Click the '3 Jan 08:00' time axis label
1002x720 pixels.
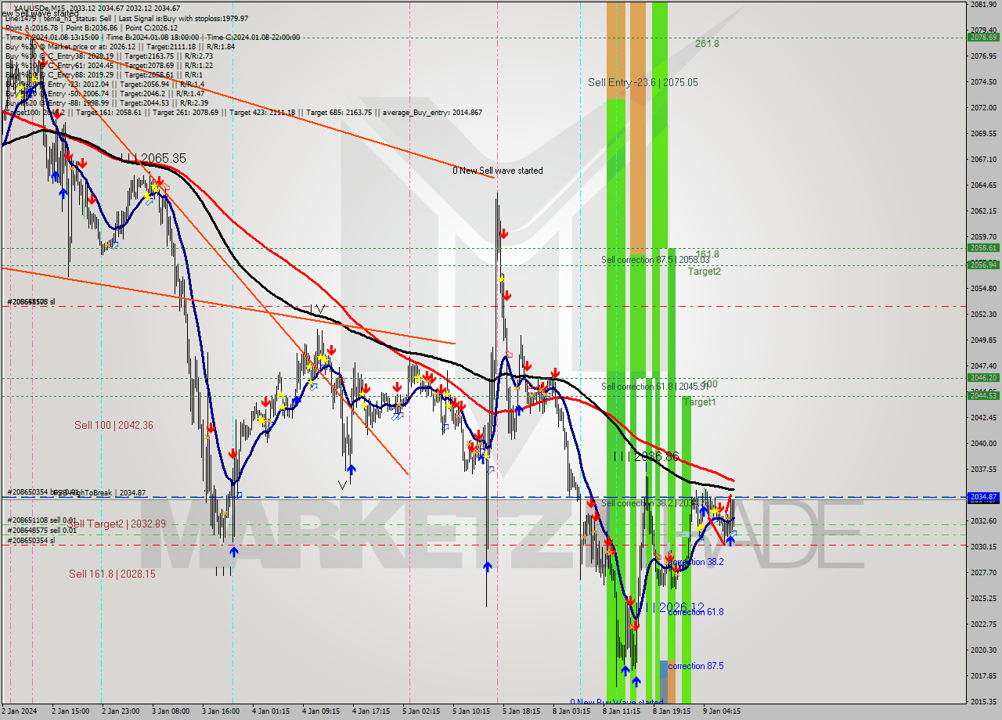coord(170,711)
